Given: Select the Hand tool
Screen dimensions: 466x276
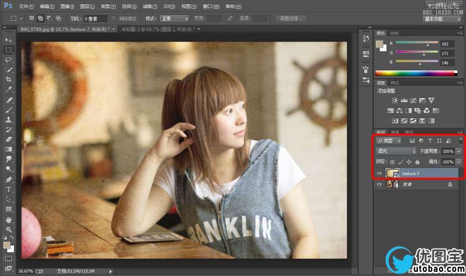Looking at the screenshot, I should click(9, 220).
